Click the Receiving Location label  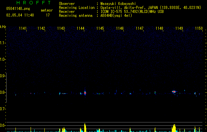pos(77,8)
